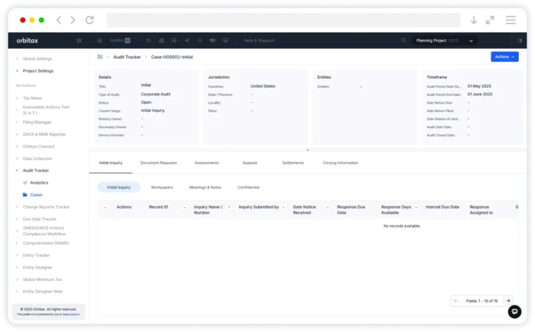Select the Workpapers sub-tab

click(162, 187)
